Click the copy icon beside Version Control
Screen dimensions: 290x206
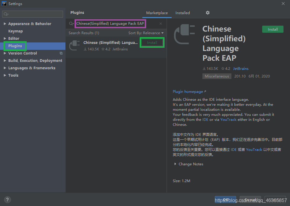61,53
